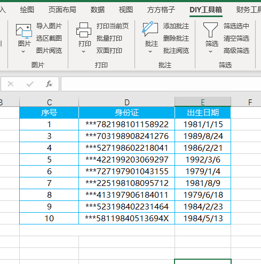This screenshot has height=264, width=261.
Task: Select column C header
Action: [x=49, y=102]
